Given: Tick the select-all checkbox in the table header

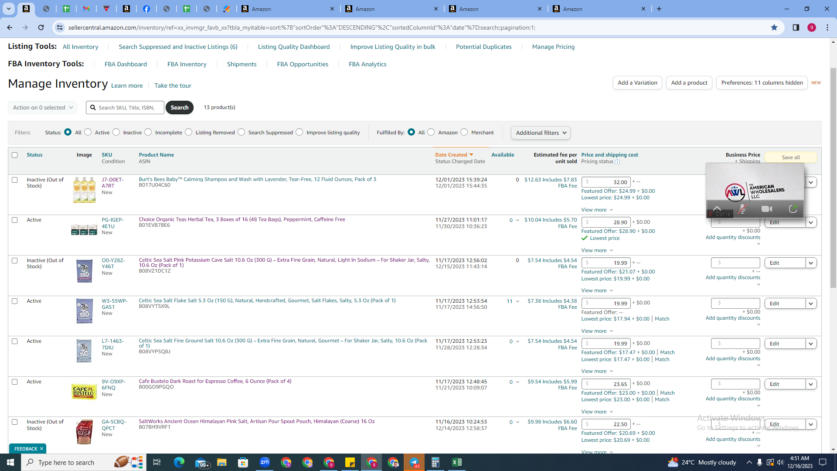Looking at the screenshot, I should point(15,155).
